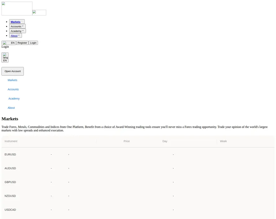
Task: Click the Login button
Action: pos(33,43)
